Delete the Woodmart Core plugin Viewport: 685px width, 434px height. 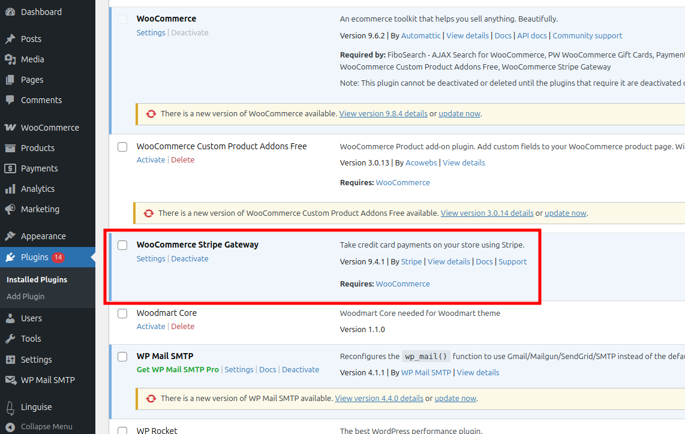pyautogui.click(x=182, y=326)
